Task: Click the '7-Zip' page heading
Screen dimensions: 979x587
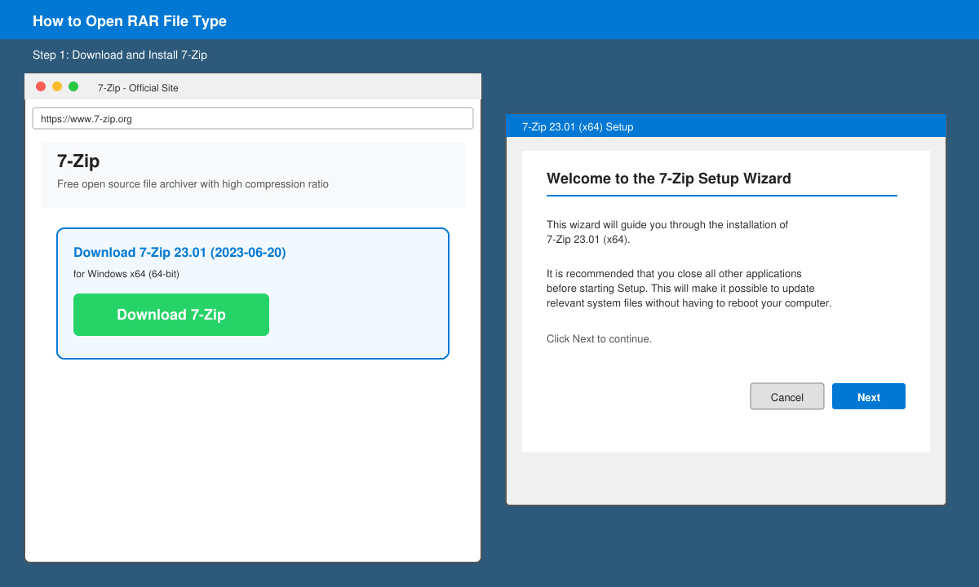Action: click(x=78, y=161)
